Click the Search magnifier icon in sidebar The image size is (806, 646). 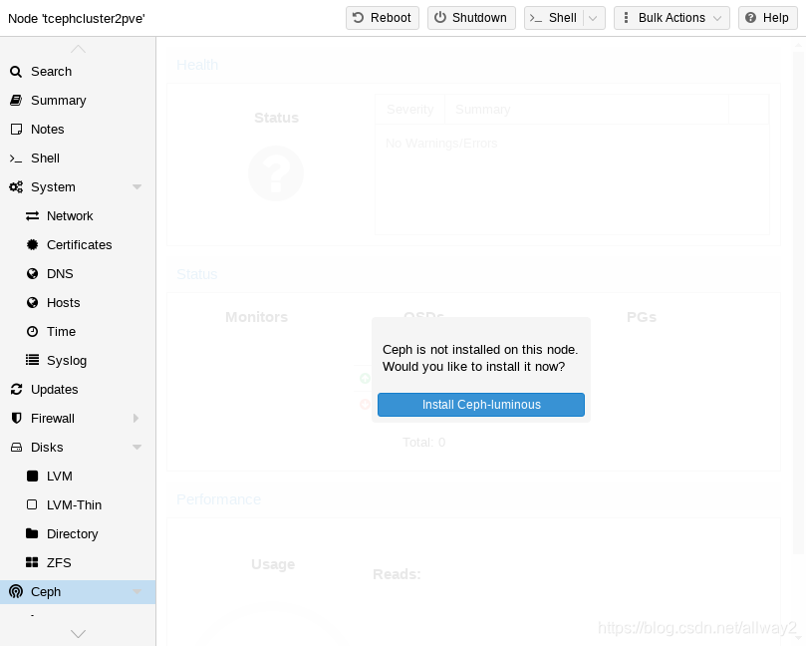point(16,72)
